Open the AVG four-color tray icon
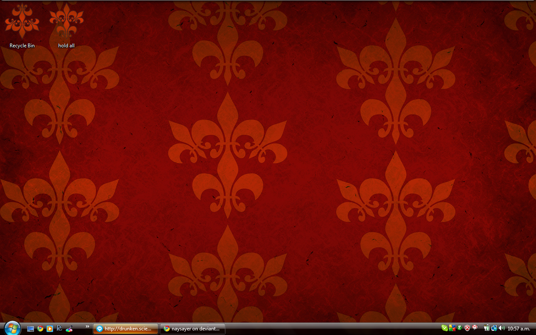Viewport: 536px width, 335px height. click(452, 328)
